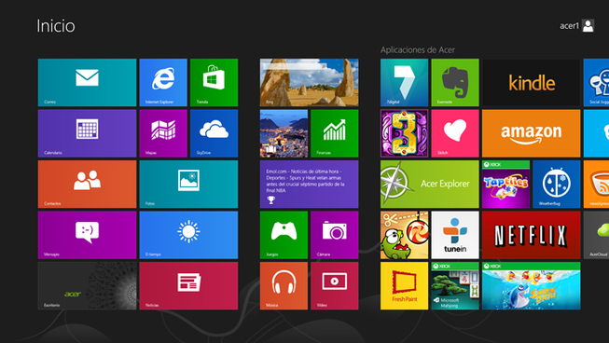Open the Mensajes messaging tile
The image size is (609, 343).
point(87,235)
